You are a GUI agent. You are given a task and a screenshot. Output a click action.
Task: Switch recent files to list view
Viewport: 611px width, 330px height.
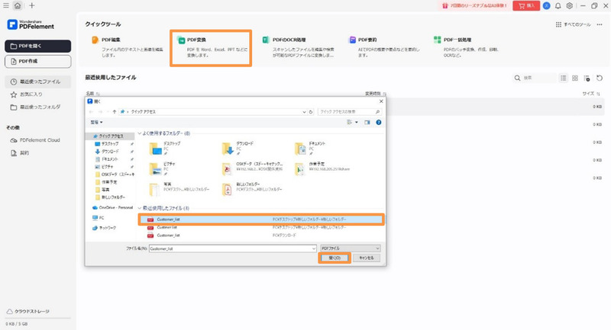[564, 78]
